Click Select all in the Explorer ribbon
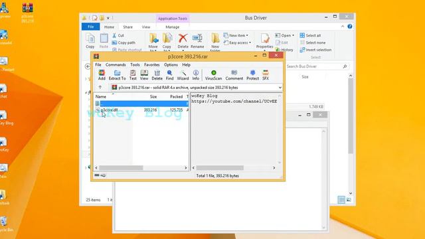Viewport: 425px width, 239px height. click(310, 35)
